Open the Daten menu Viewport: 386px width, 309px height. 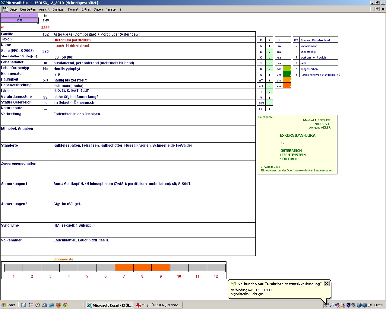tap(98, 9)
